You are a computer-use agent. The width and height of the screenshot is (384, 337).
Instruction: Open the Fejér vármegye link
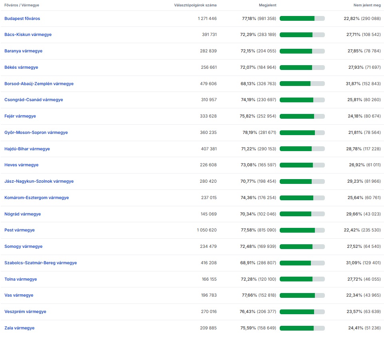[x=20, y=116]
